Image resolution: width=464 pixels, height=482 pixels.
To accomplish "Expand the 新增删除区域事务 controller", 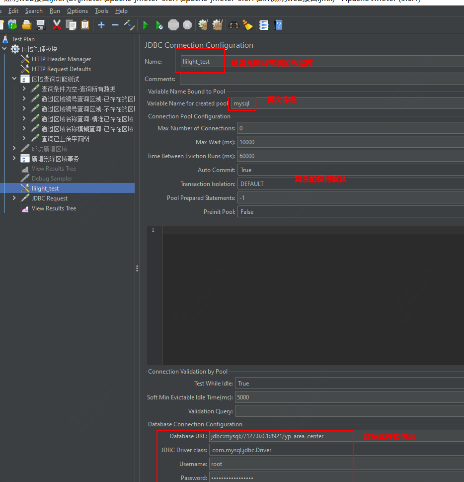I will (x=14, y=158).
